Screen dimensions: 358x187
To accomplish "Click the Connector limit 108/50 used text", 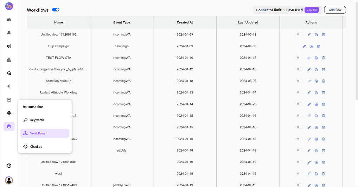I will pos(279,10).
